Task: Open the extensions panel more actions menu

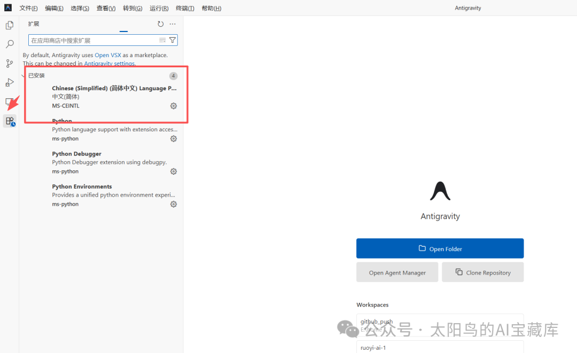Action: (x=173, y=24)
